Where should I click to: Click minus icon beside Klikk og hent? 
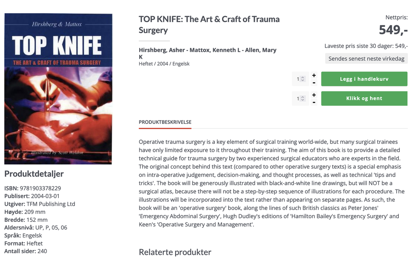(314, 102)
